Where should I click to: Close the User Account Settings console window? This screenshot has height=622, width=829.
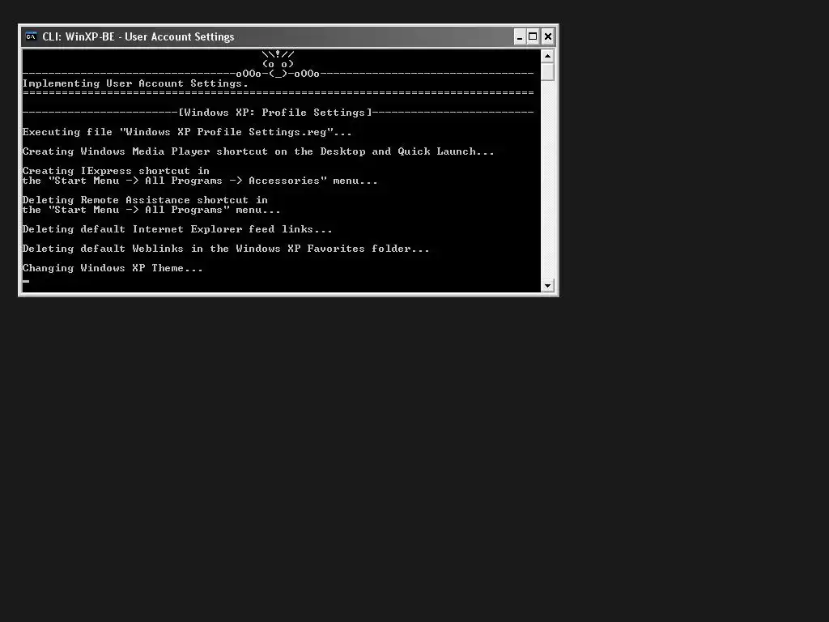(548, 36)
